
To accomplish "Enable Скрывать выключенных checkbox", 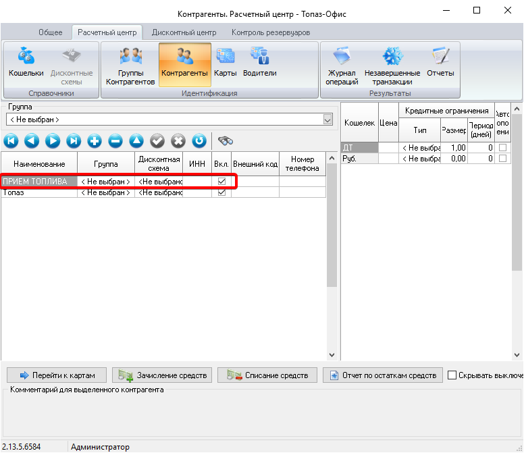I will pos(452,375).
